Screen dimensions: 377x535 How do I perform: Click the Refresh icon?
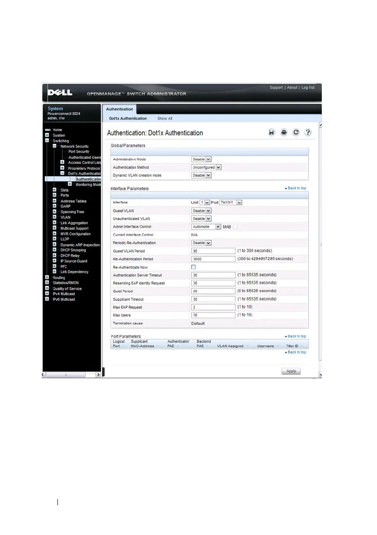296,132
